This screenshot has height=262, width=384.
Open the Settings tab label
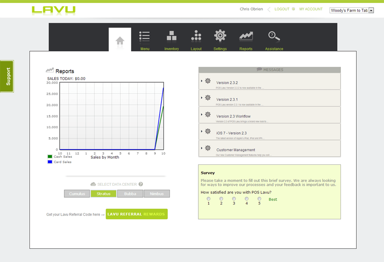220,49
